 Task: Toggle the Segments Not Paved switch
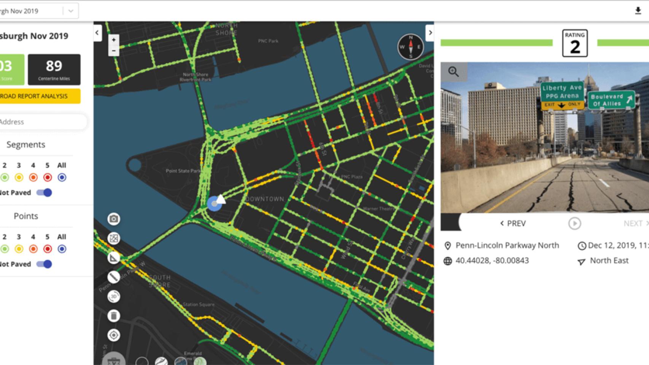(x=44, y=193)
